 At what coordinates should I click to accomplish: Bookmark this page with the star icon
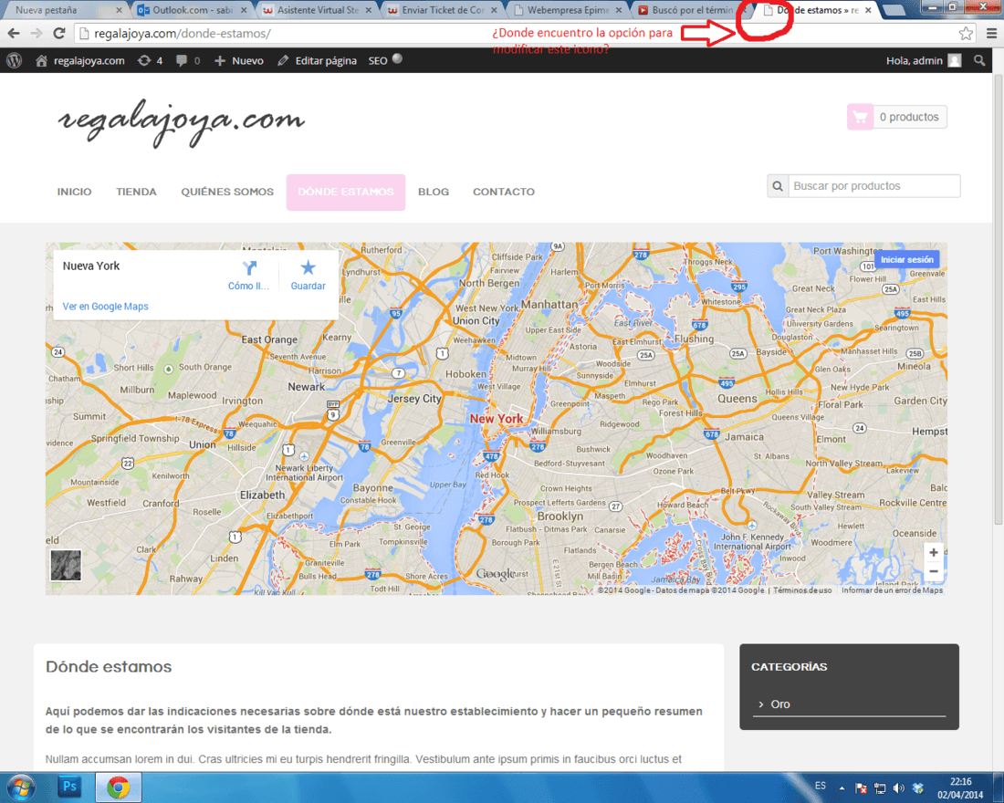tap(966, 33)
